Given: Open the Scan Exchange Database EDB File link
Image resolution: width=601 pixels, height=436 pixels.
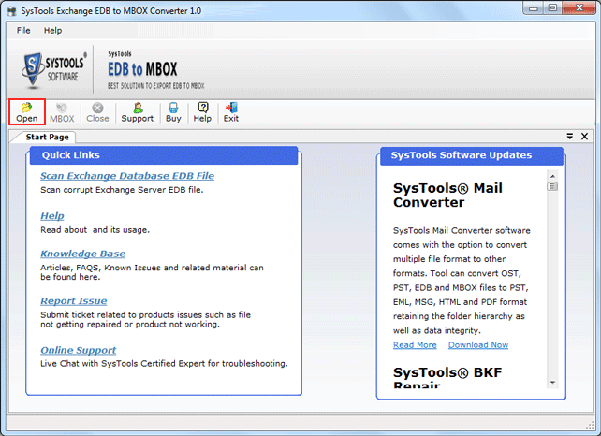Looking at the screenshot, I should 127,176.
